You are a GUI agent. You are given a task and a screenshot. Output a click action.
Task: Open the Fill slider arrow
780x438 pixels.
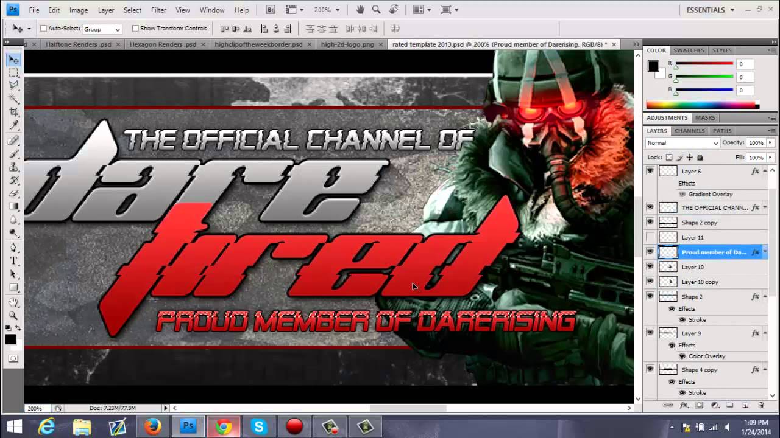pos(770,157)
